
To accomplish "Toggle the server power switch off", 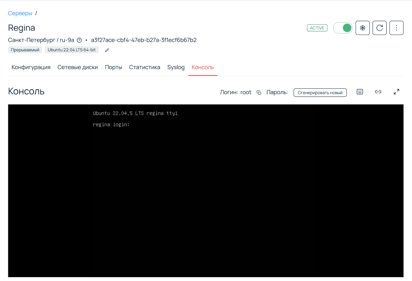I will coord(343,28).
